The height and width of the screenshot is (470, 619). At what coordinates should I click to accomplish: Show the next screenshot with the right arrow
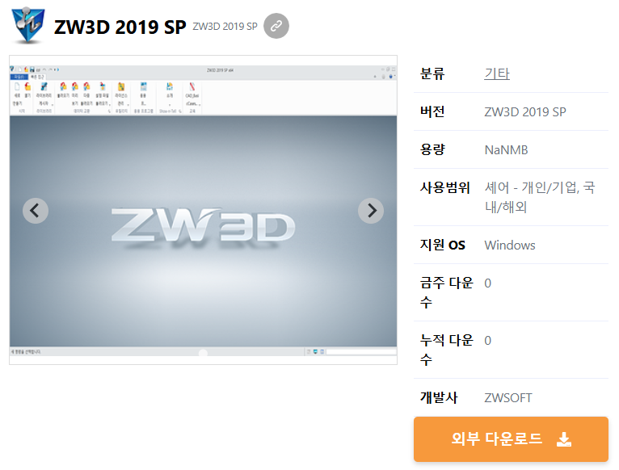[x=371, y=210]
